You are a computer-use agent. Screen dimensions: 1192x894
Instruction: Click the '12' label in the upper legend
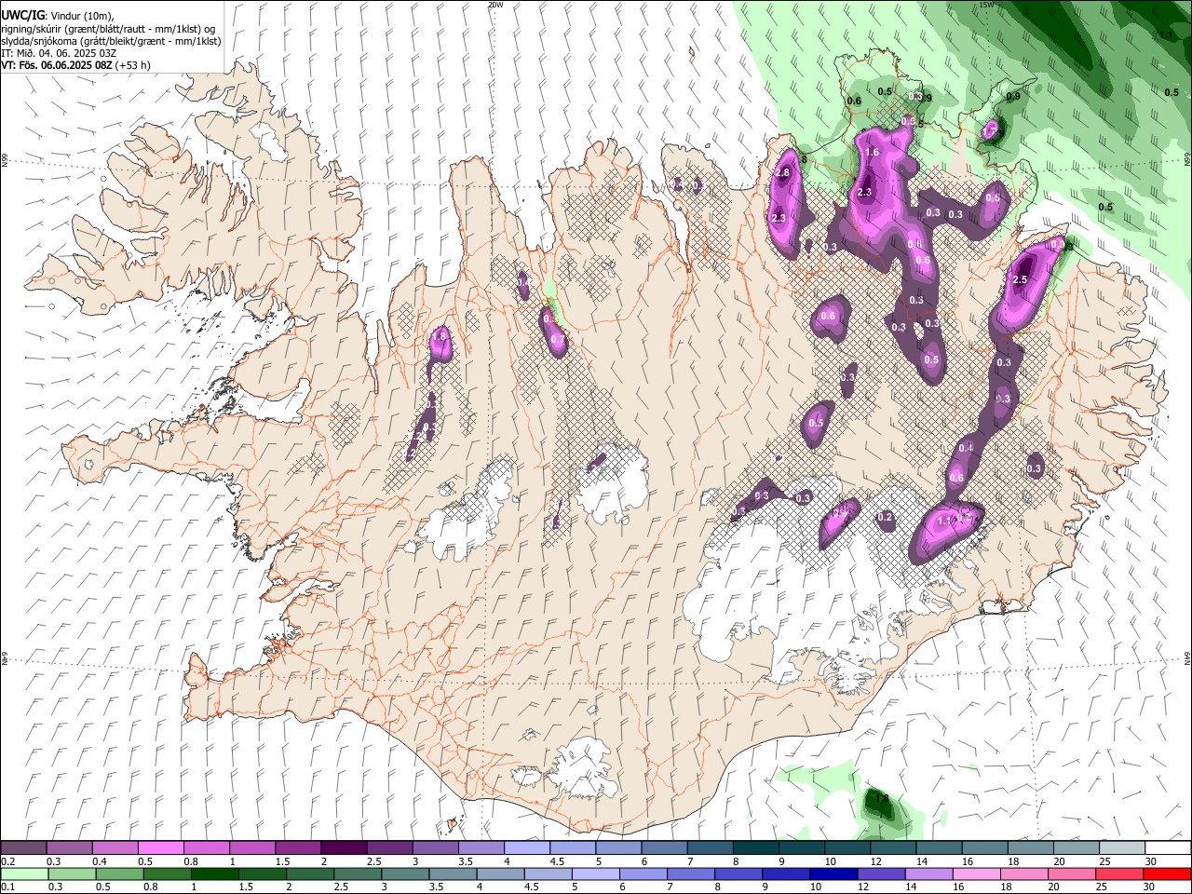coord(875,861)
